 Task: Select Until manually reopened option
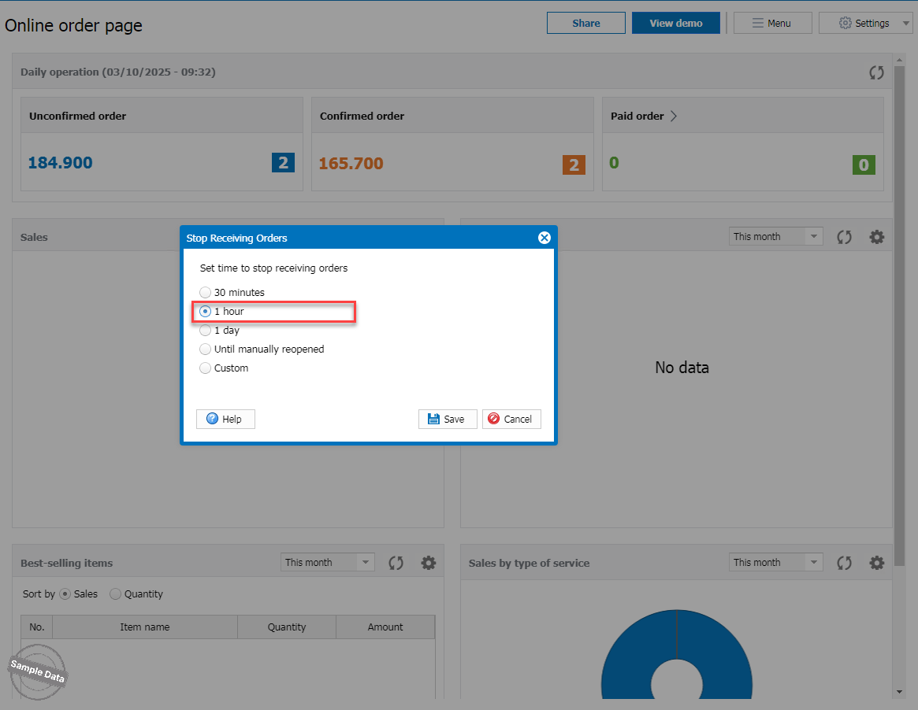(206, 349)
